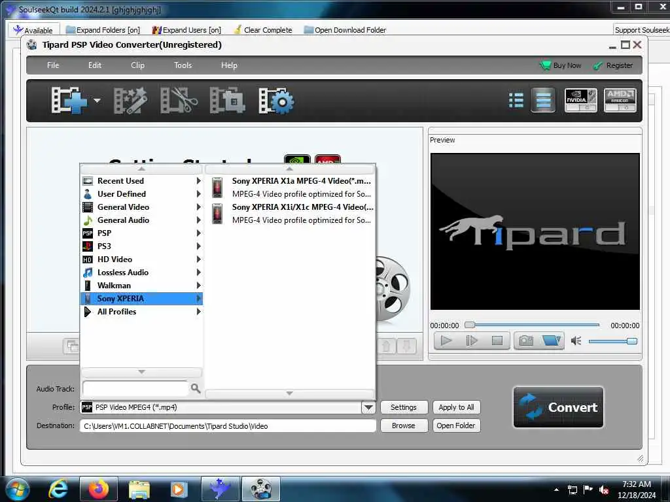Expand Walkman submenu arrow
Screen dimensions: 670x502
199,286
